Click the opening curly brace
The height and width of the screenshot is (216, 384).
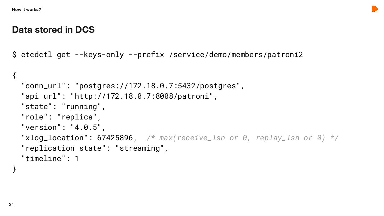click(x=14, y=75)
